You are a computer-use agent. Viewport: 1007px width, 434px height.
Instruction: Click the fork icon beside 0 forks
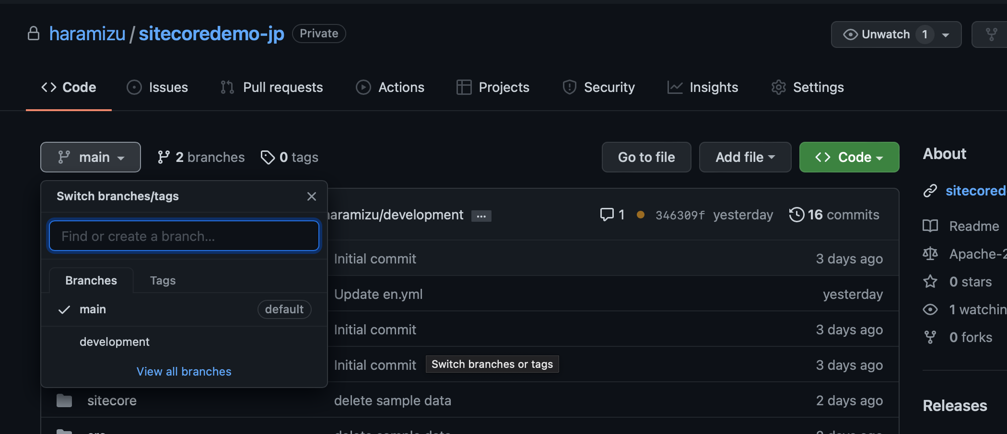930,337
